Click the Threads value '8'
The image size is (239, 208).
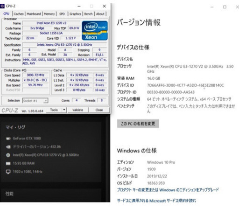point(102,100)
